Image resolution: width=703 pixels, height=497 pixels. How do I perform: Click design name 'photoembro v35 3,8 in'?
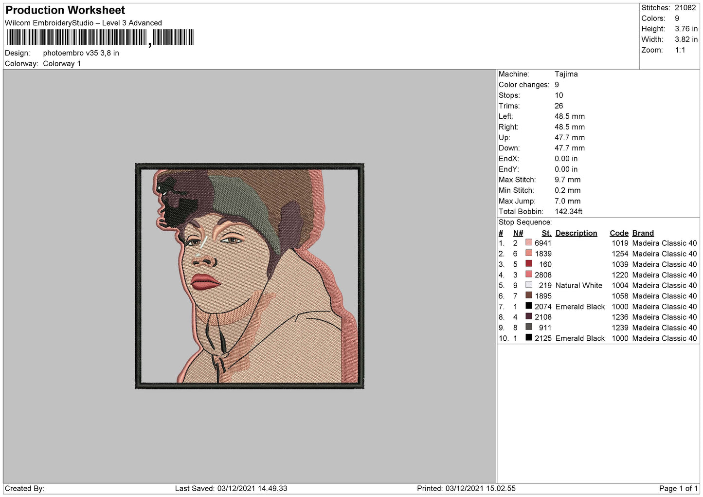tap(81, 53)
